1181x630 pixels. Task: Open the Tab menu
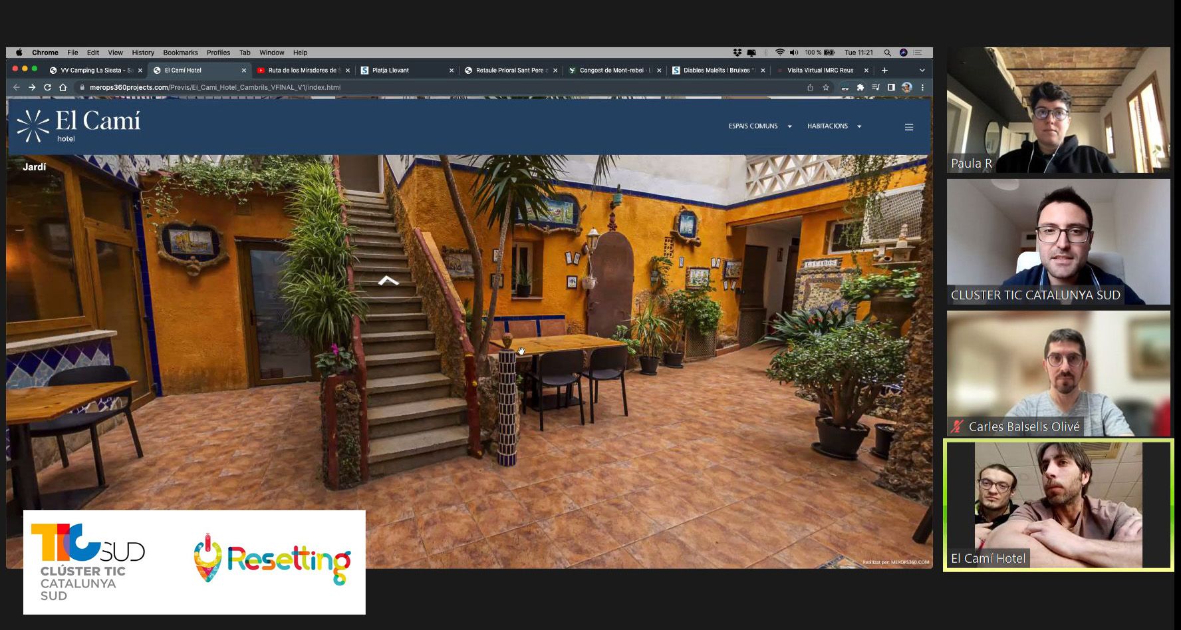click(x=245, y=53)
